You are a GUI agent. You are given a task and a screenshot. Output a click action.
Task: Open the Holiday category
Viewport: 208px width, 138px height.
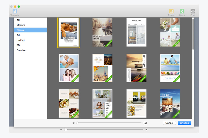click(x=21, y=40)
